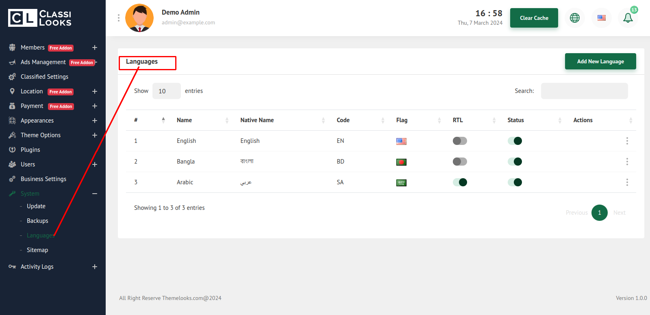The height and width of the screenshot is (315, 650).
Task: Click the Classified Settings gear icon
Action: 12,77
